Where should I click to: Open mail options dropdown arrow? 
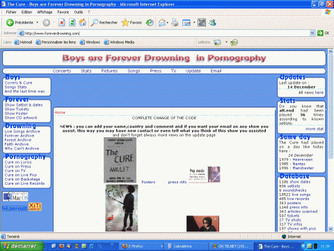point(168,22)
